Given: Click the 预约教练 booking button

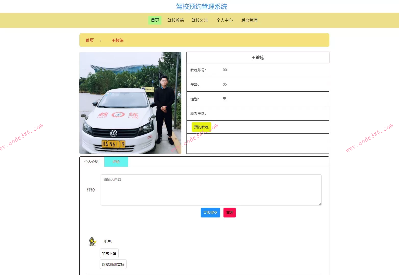Looking at the screenshot, I should (x=201, y=127).
